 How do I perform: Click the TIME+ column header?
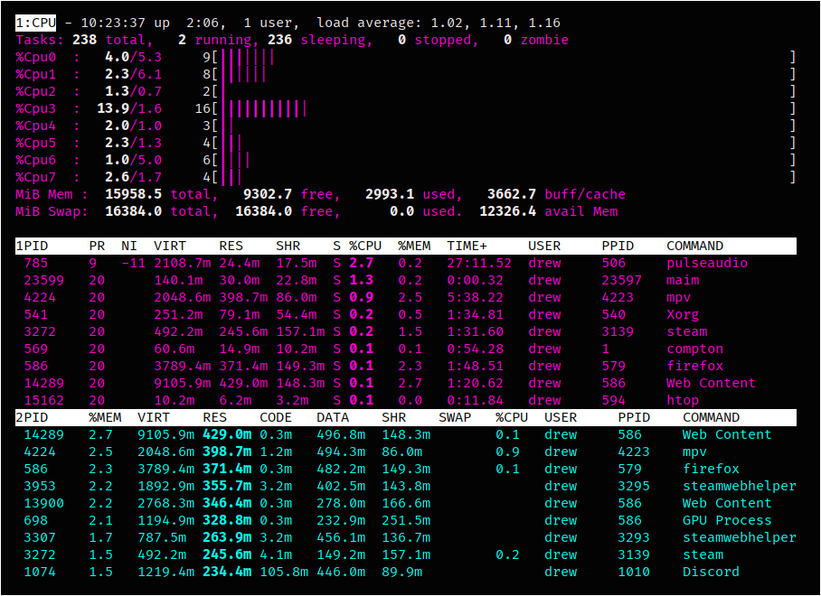point(467,246)
